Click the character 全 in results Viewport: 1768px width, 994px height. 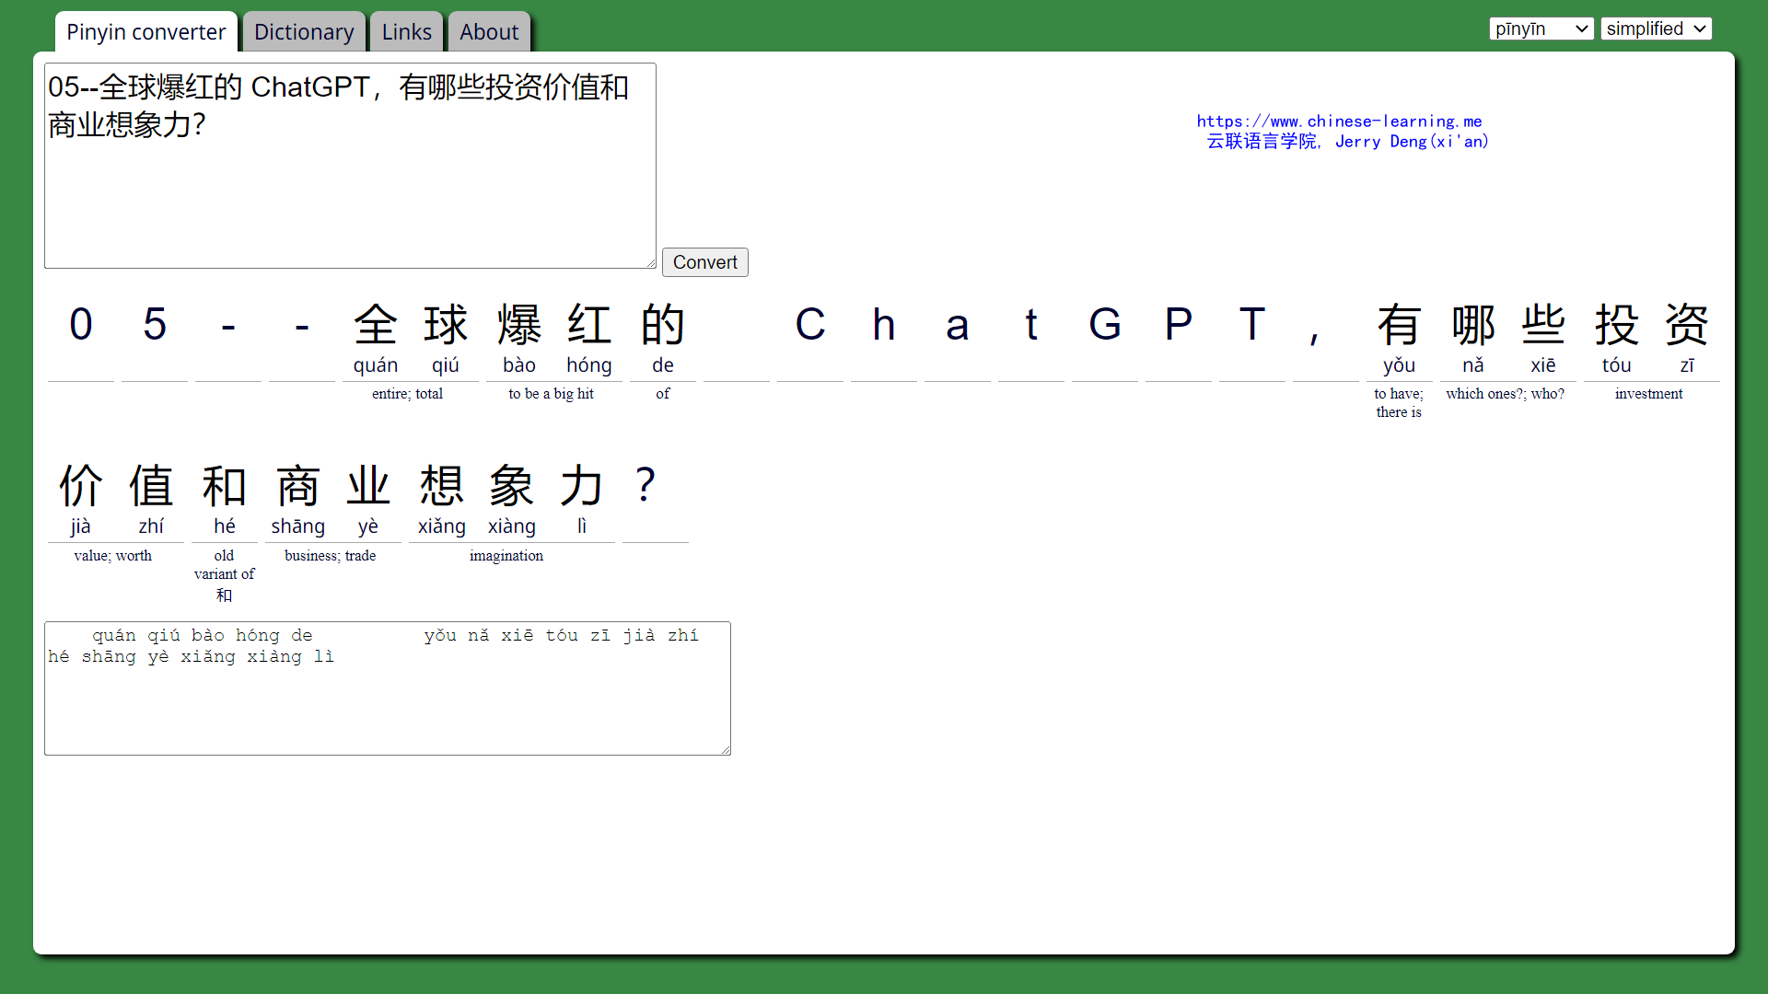click(376, 325)
